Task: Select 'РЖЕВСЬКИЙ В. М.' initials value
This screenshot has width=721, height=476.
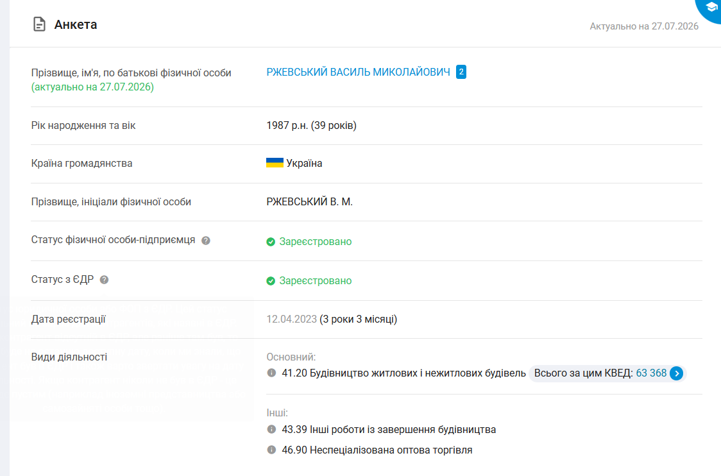Action: (309, 202)
